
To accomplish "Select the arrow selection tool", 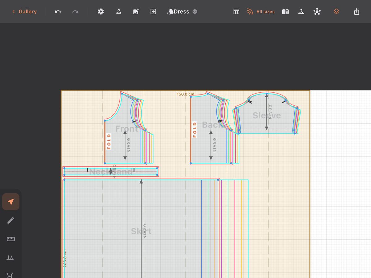I will pos(11,202).
